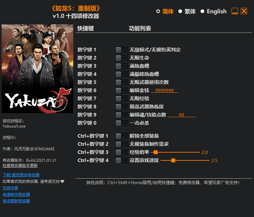Switch on 无限经验
The image size is (254, 217).
pos(121,99)
